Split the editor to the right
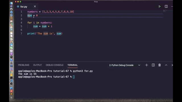The height and width of the screenshot is (102, 182). (166, 7)
